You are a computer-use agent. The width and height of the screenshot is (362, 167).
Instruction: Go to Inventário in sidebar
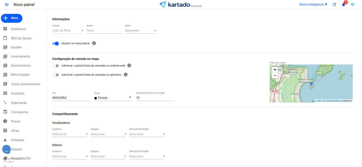pyautogui.click(x=18, y=94)
